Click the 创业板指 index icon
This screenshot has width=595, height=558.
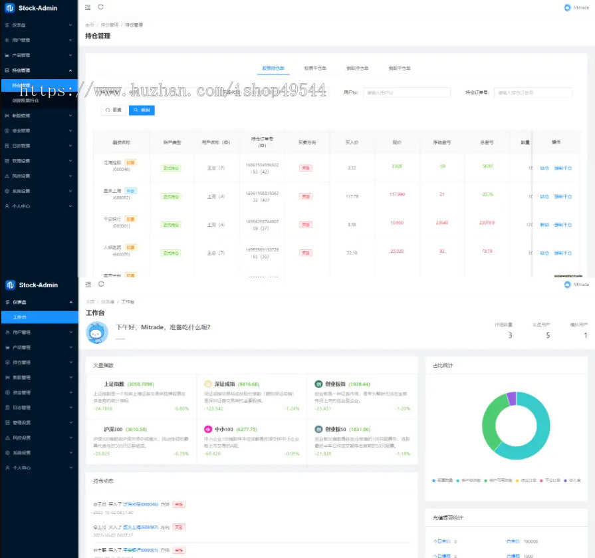[318, 384]
